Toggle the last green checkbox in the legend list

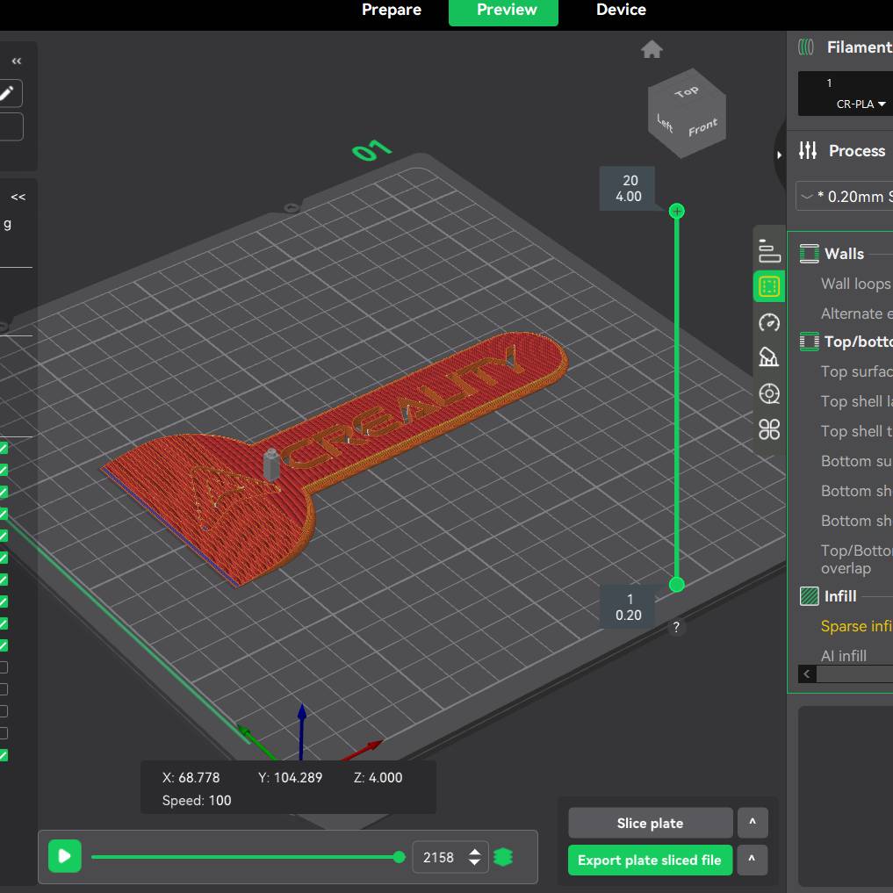coord(4,755)
